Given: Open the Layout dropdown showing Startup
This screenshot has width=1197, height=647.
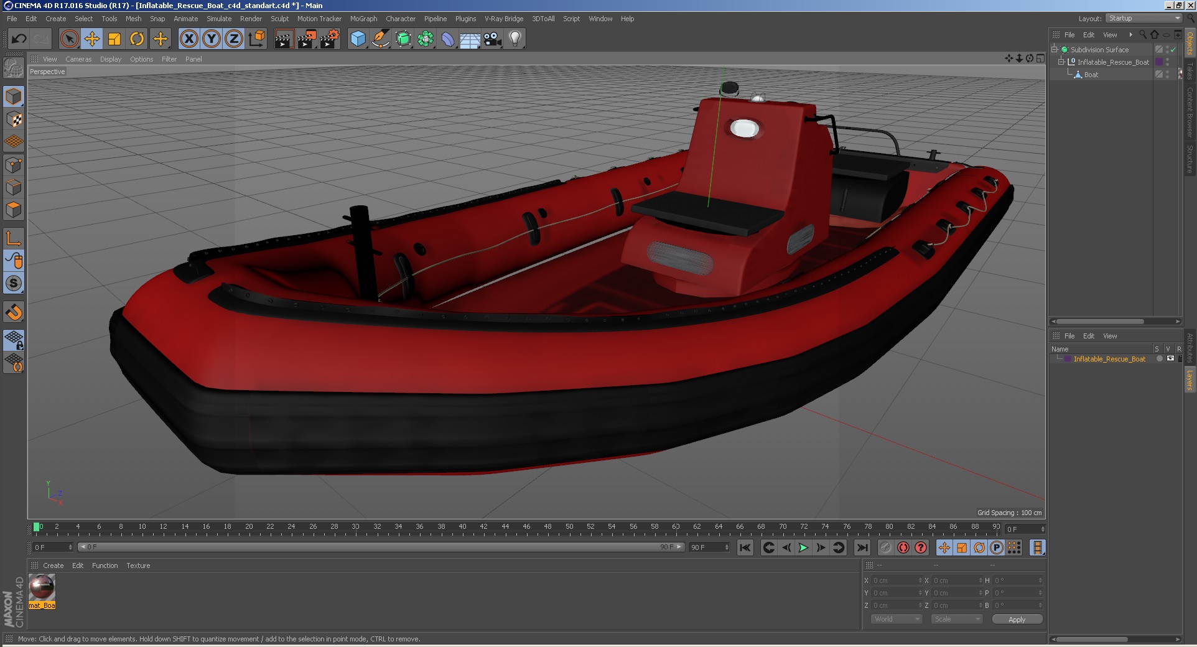Looking at the screenshot, I should tap(1144, 18).
